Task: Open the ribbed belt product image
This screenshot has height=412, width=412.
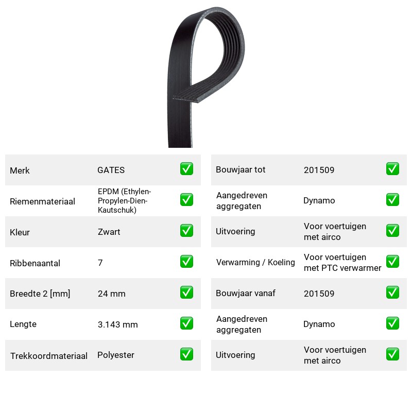Action: click(x=206, y=77)
